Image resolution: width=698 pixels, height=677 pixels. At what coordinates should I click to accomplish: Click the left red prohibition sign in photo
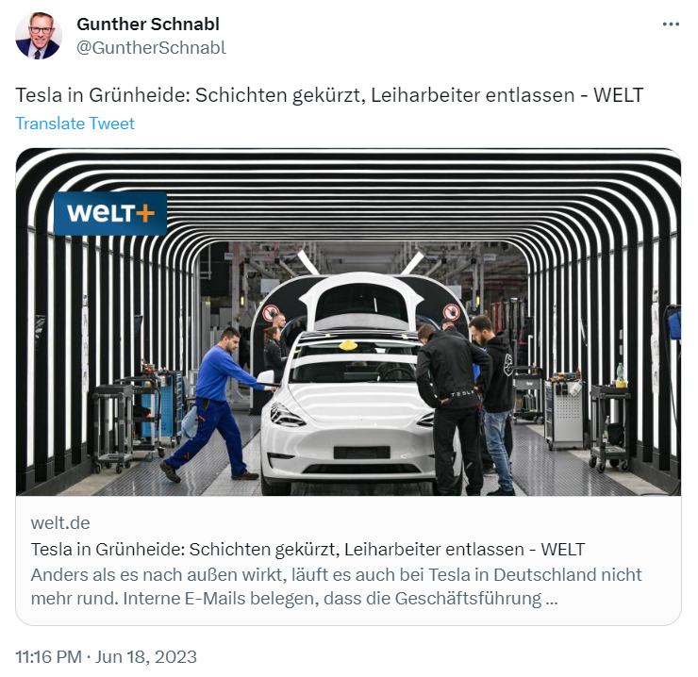pos(271,312)
